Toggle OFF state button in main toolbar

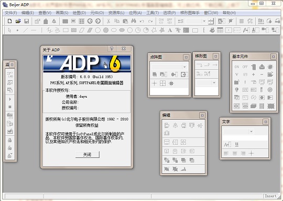coord(169,21)
